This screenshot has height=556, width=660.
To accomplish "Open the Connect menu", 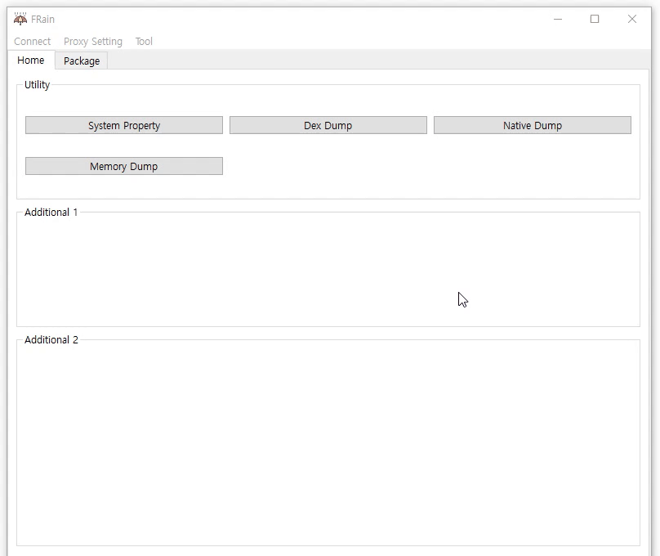I will coord(32,41).
